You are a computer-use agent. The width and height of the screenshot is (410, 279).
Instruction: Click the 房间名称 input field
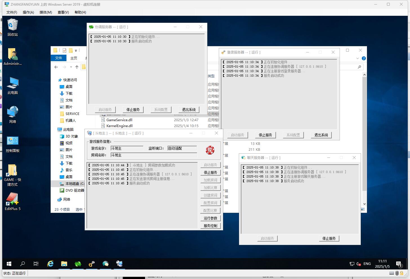(153, 155)
